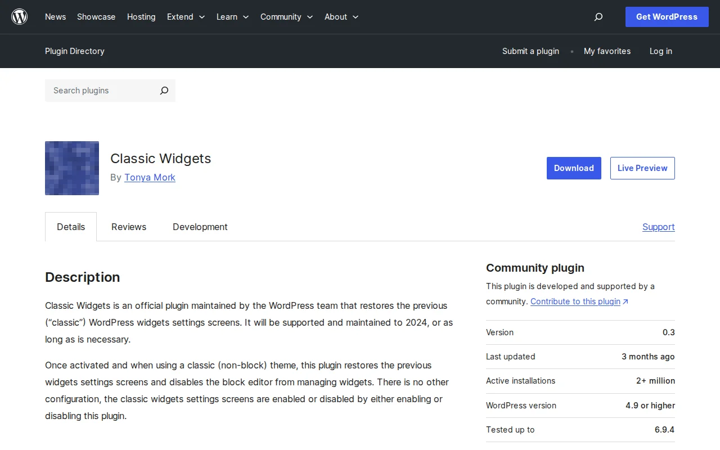Open search in the top navigation bar
Viewport: 720px width, 450px height.
(598, 17)
